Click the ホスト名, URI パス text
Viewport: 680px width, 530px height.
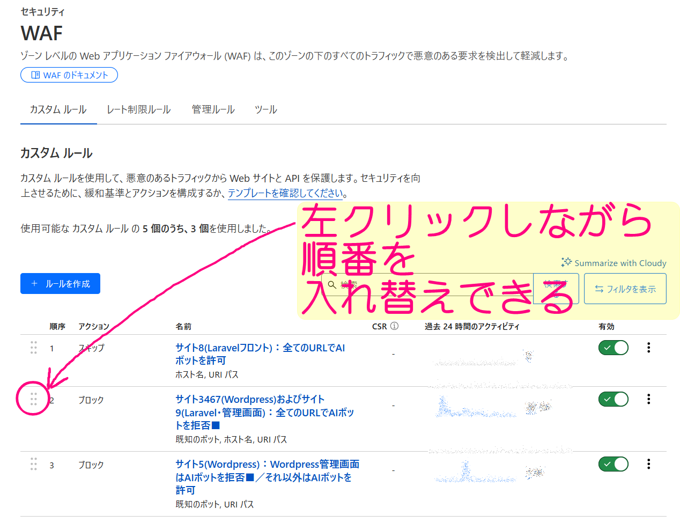pyautogui.click(x=207, y=374)
